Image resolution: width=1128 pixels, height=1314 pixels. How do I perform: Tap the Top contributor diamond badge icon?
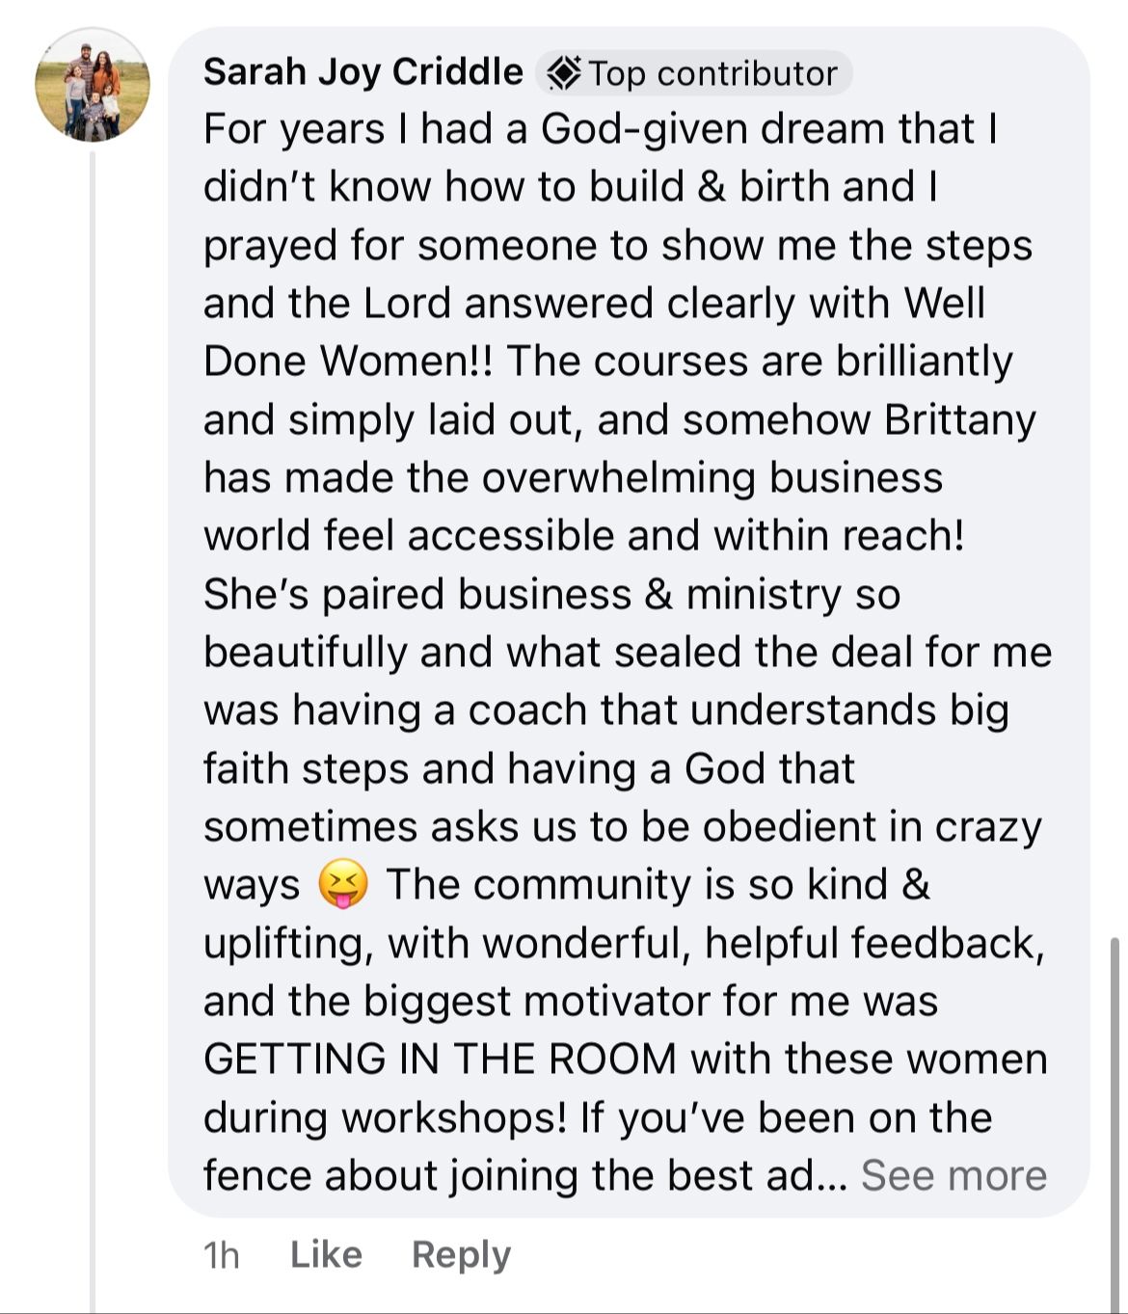(563, 73)
